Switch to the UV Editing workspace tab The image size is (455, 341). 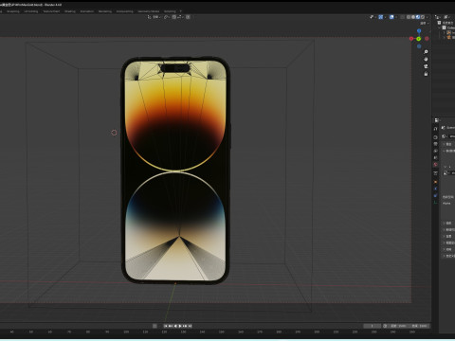pos(31,11)
